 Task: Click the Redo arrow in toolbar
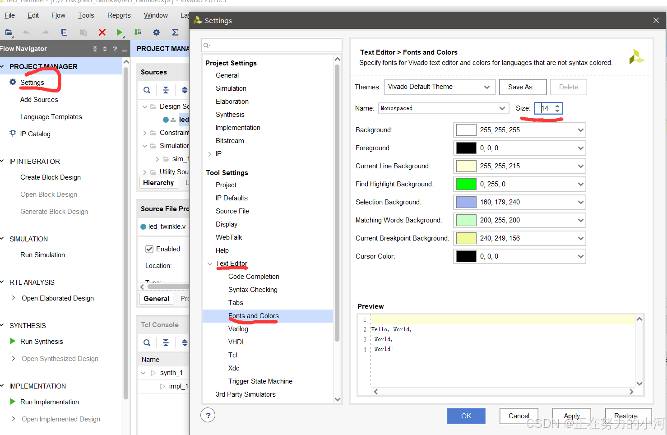pos(45,32)
